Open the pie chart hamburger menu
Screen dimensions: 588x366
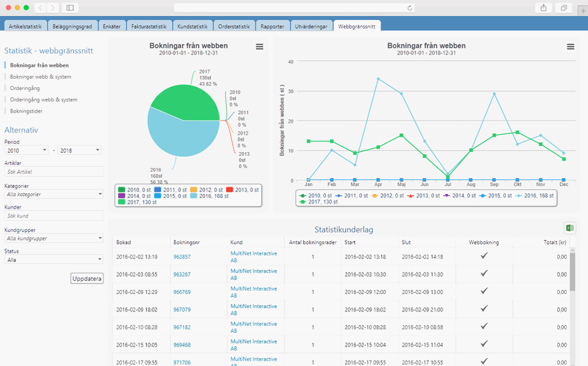(259, 47)
